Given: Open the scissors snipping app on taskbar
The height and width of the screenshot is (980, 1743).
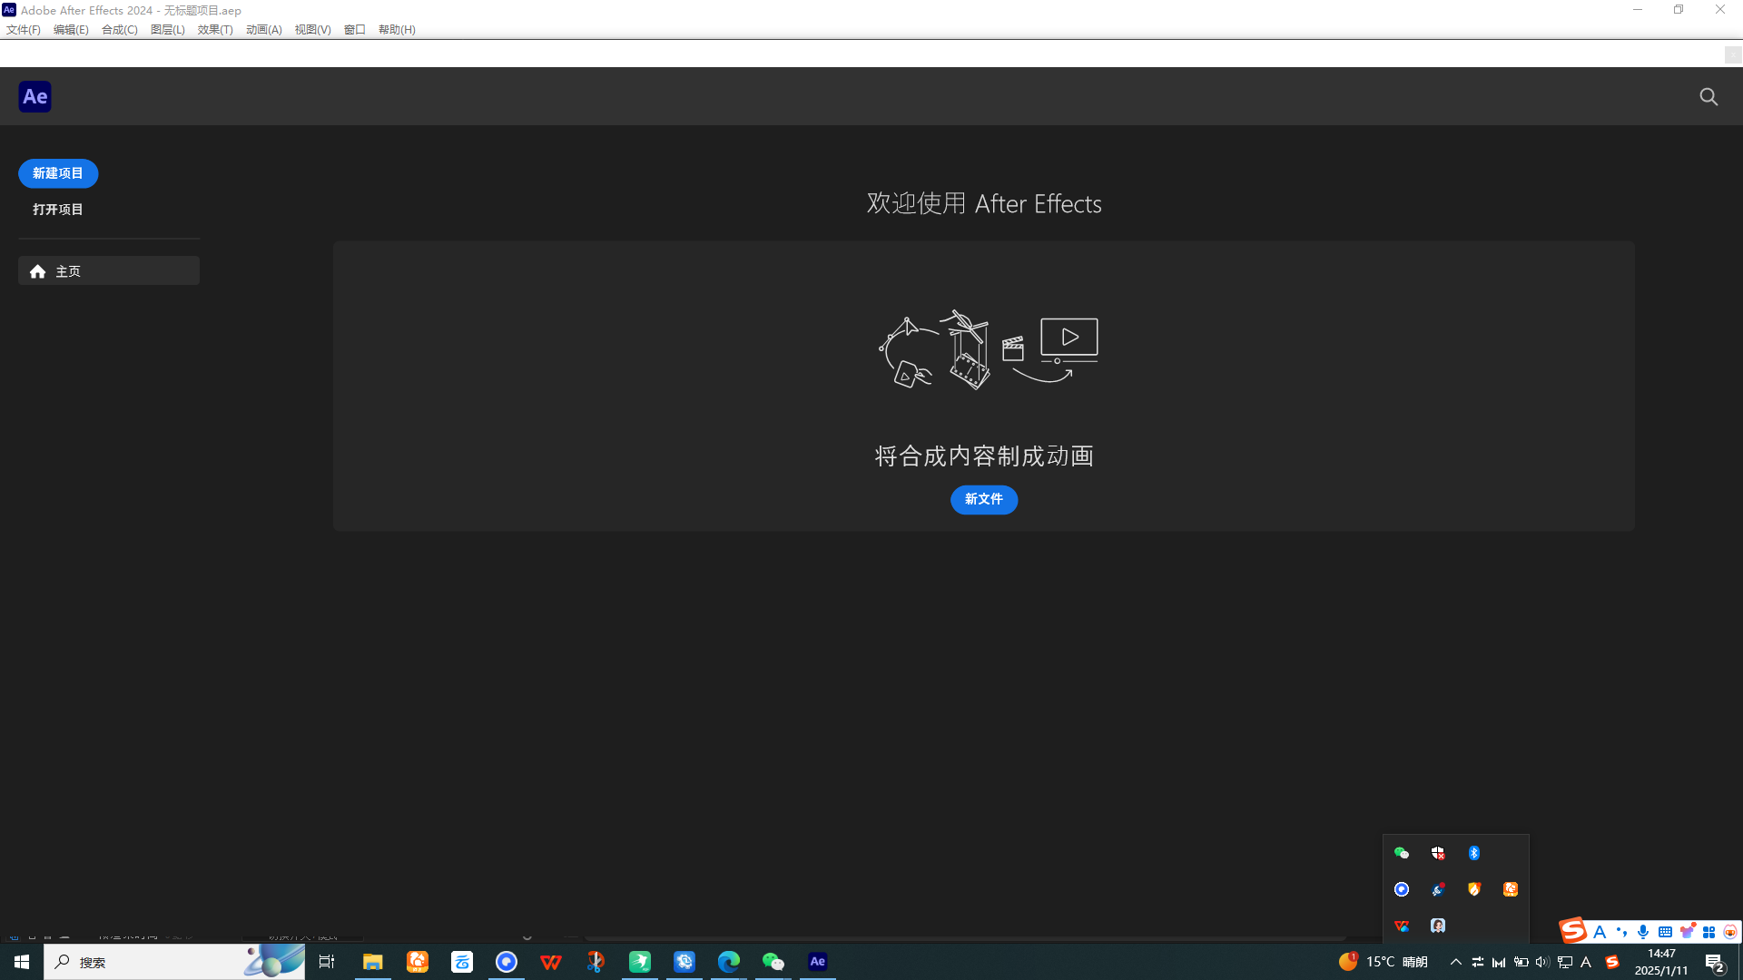Looking at the screenshot, I should [596, 962].
